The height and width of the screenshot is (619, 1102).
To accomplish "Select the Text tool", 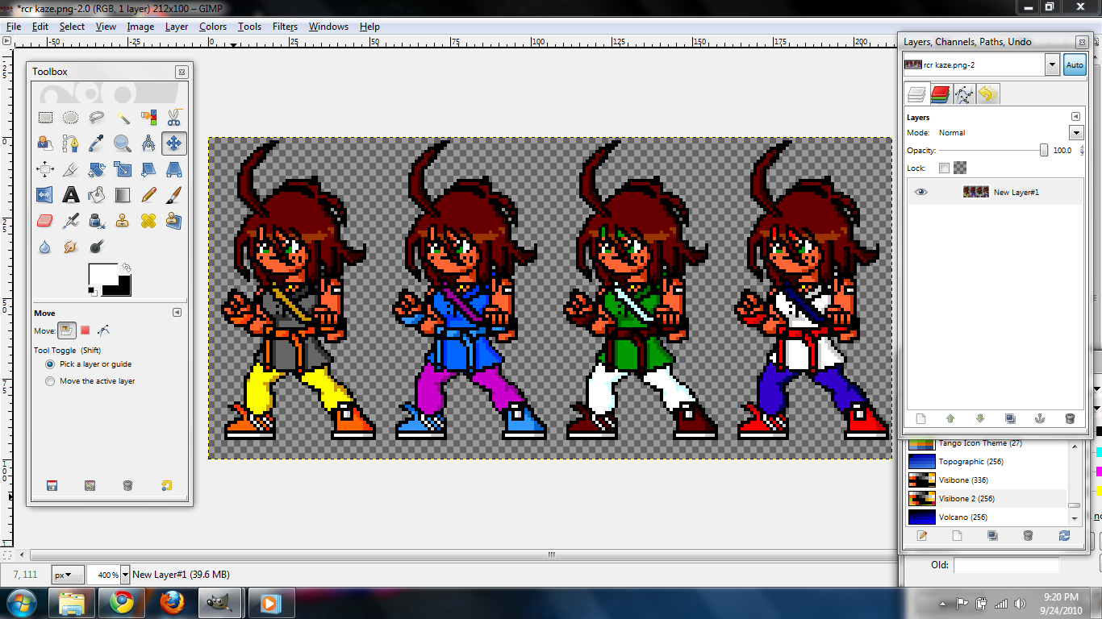I will [71, 195].
